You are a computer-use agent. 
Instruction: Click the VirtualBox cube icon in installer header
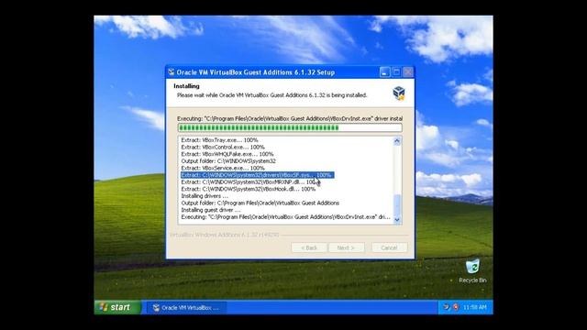click(399, 93)
